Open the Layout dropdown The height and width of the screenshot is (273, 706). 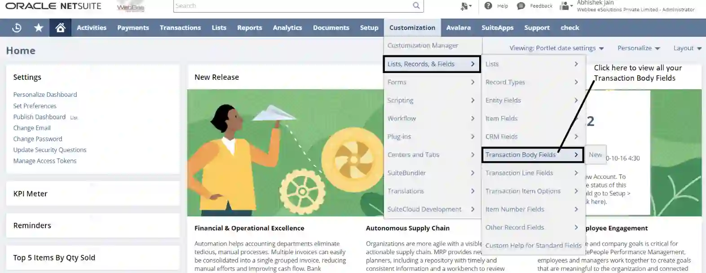pos(687,48)
